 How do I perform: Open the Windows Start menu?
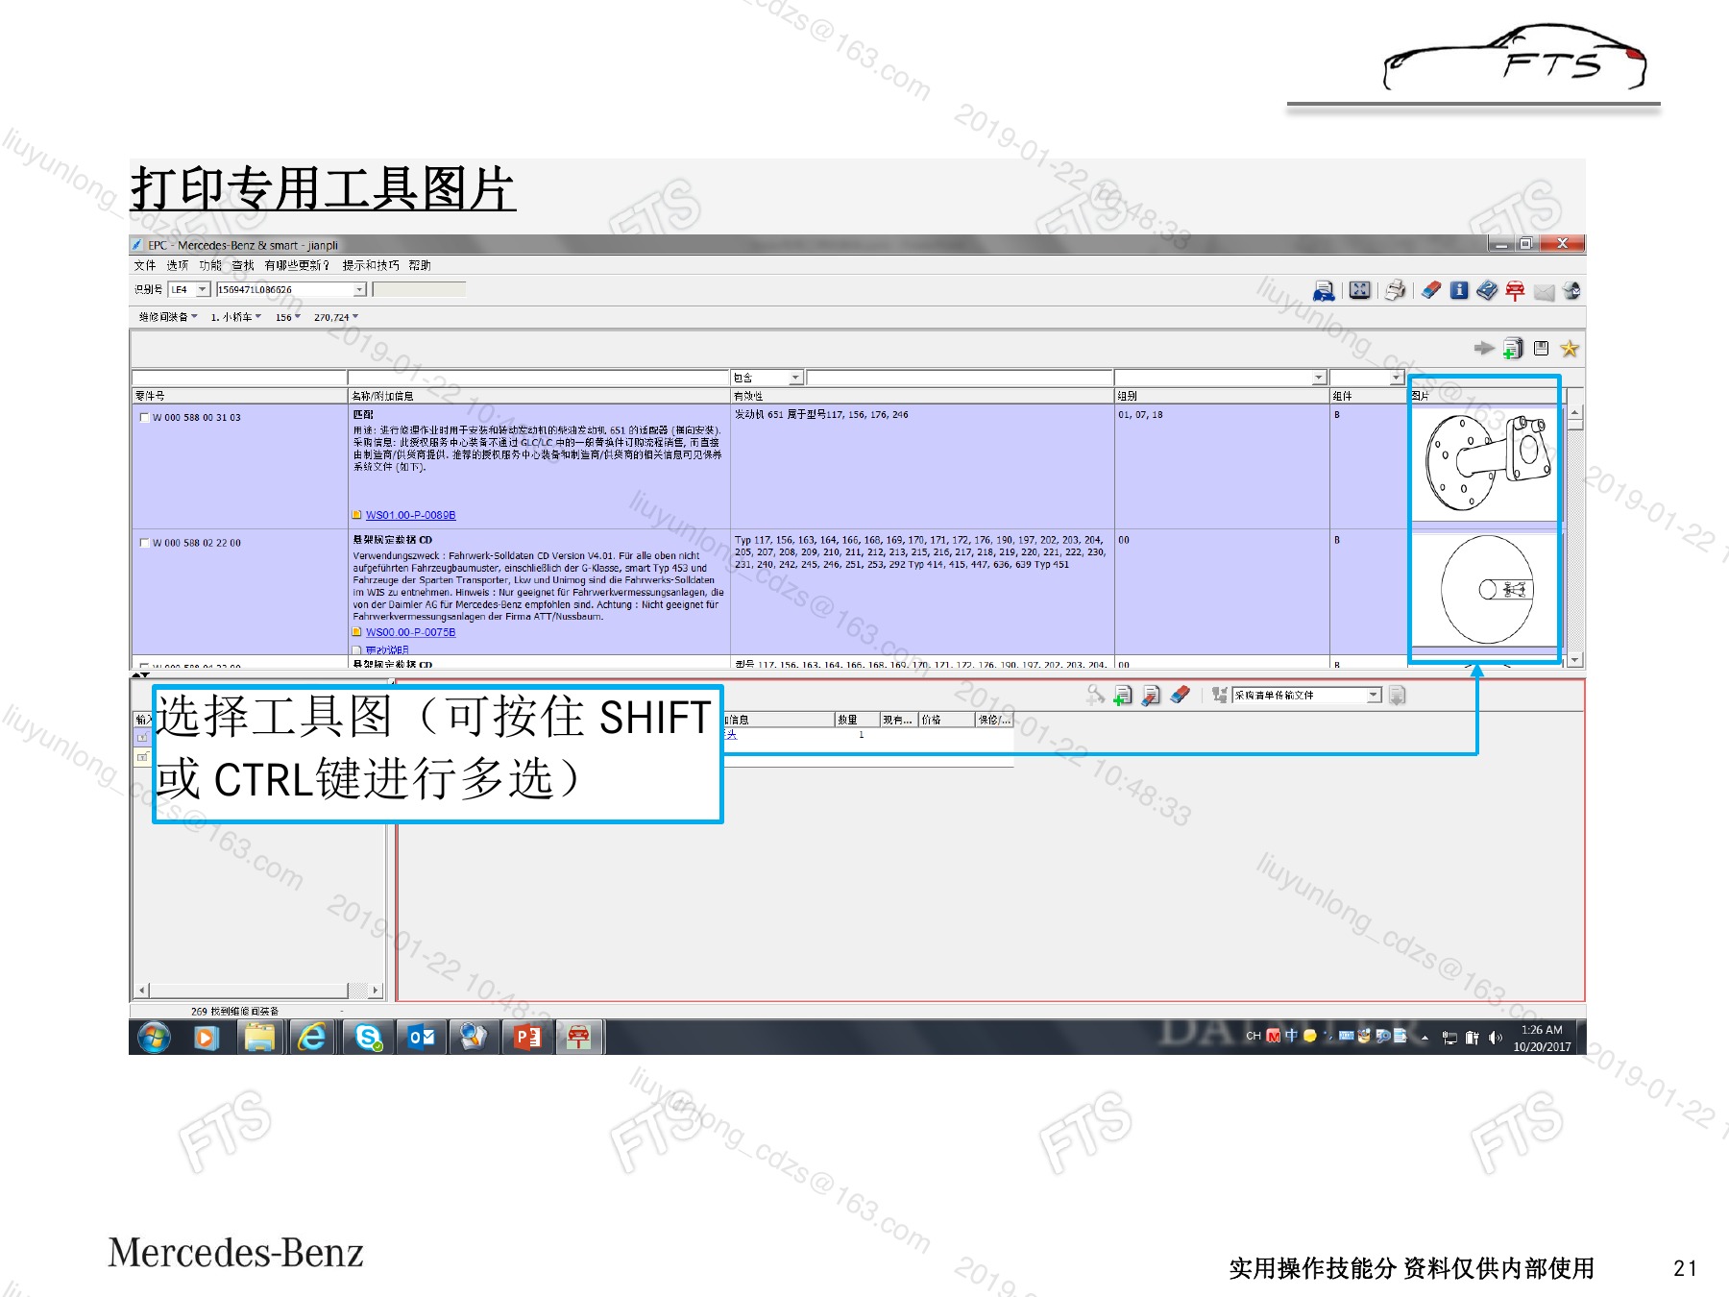154,1038
